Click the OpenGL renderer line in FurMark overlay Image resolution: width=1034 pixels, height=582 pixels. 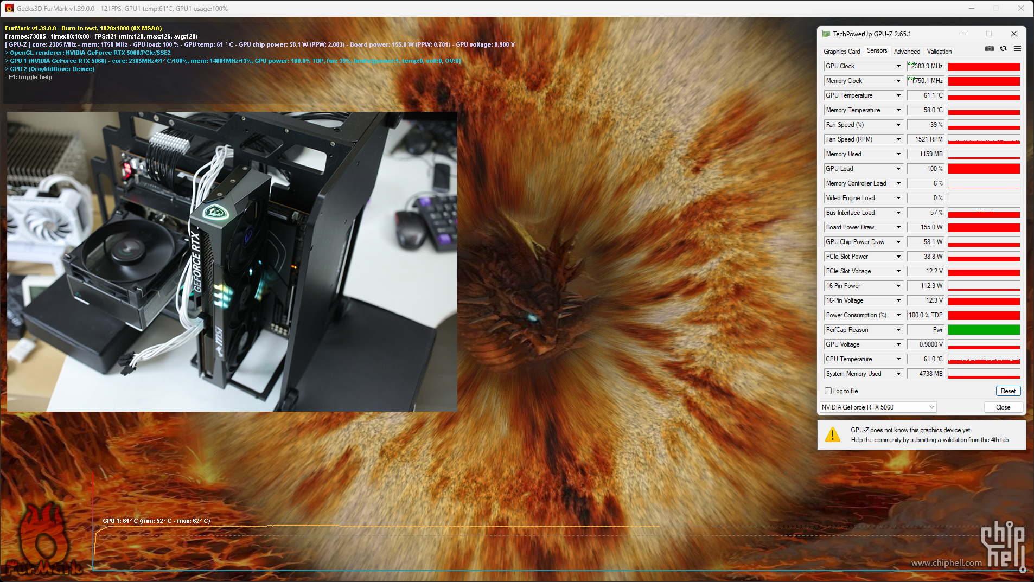88,53
